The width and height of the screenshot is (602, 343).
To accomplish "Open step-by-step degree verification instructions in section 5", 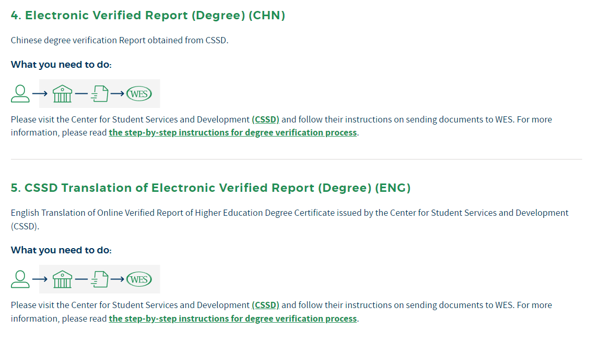I will coord(232,318).
